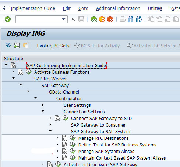
Task: Click the green Back arrow icon
Action: point(94,19)
